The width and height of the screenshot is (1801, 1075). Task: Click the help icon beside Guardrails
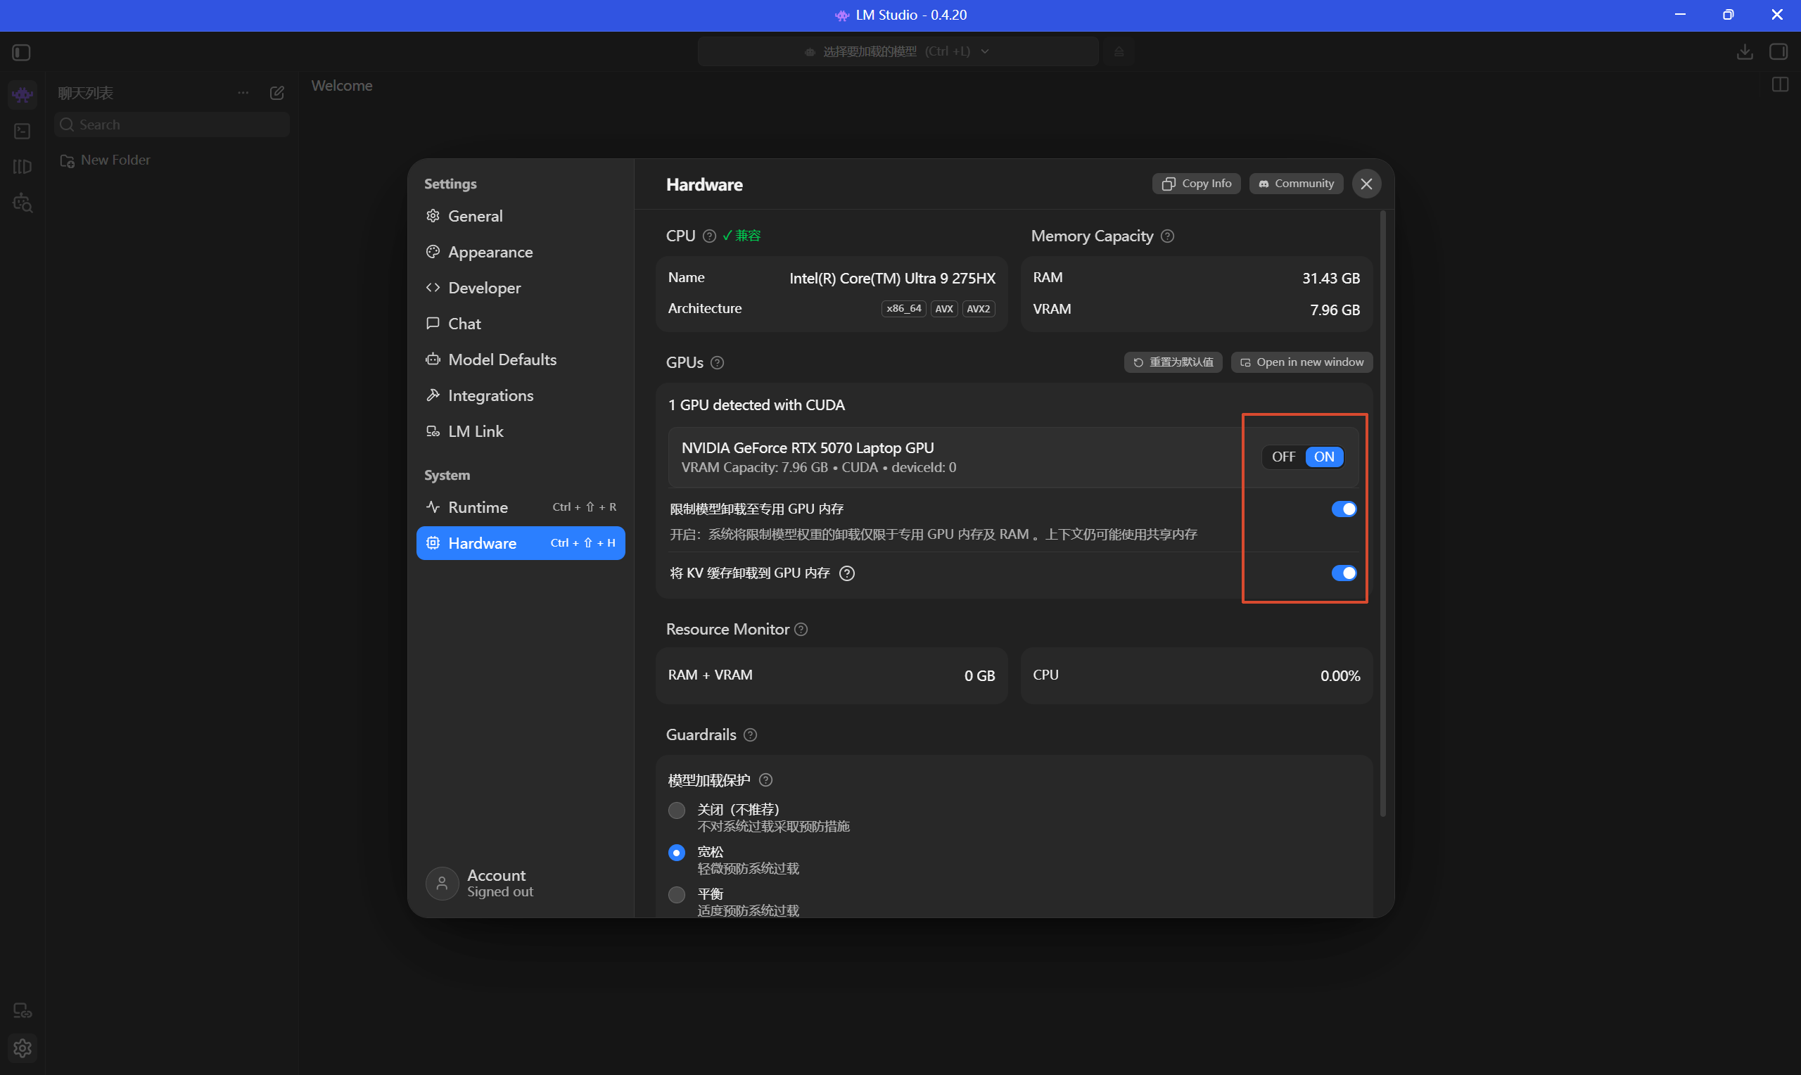750,735
